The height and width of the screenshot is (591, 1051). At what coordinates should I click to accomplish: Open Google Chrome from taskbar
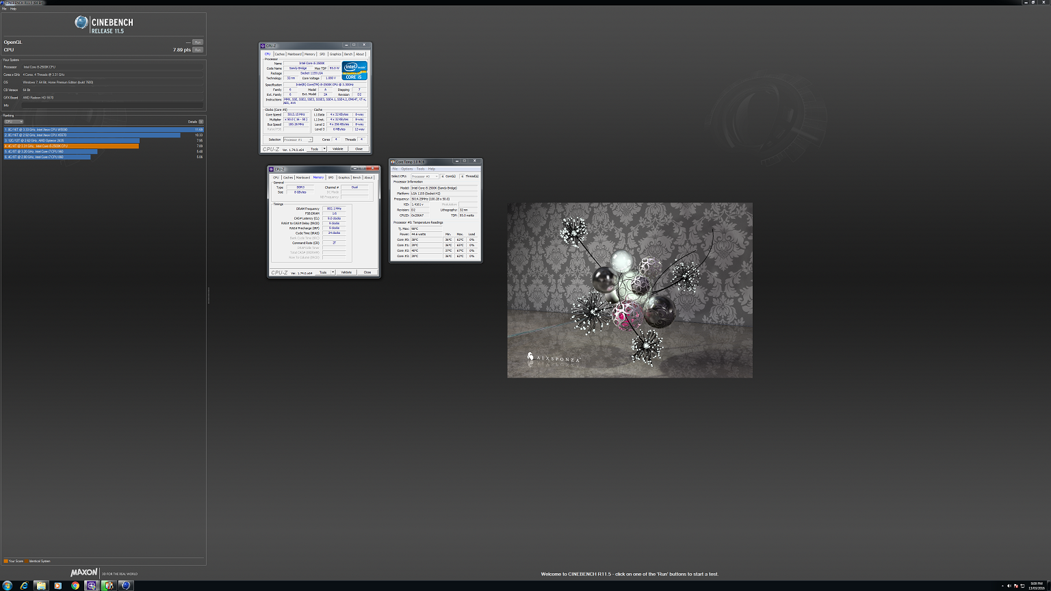[x=75, y=586]
